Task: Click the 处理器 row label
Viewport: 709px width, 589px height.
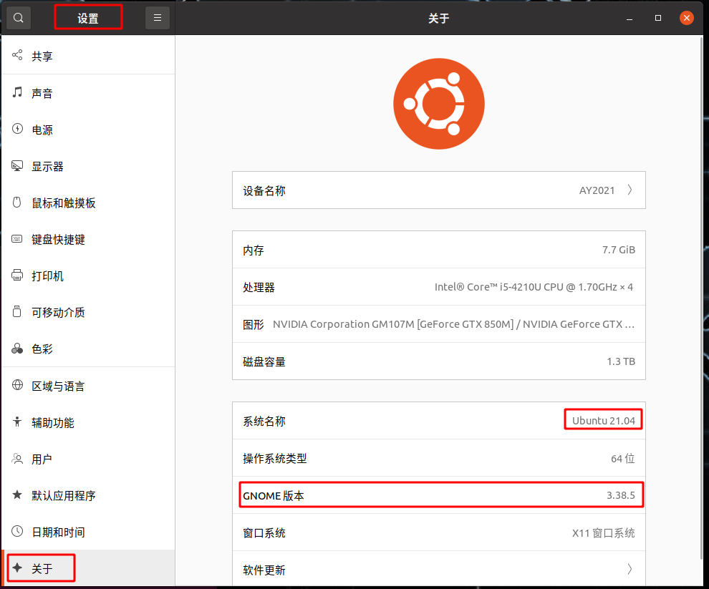Action: (259, 287)
